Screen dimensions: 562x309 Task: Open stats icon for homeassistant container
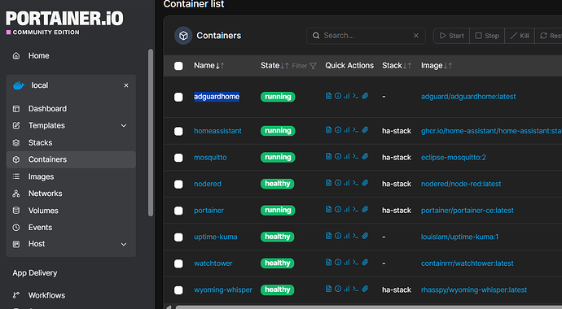[x=347, y=130]
